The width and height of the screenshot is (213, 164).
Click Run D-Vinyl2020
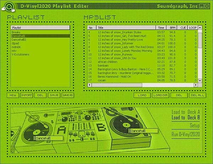point(186,135)
